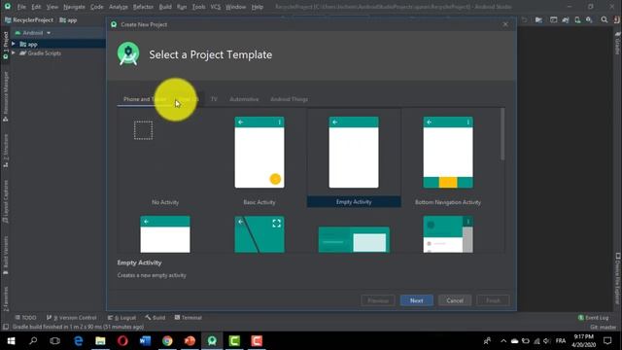622x350 pixels.
Task: Open the Logcat tool window
Action: pos(121,318)
